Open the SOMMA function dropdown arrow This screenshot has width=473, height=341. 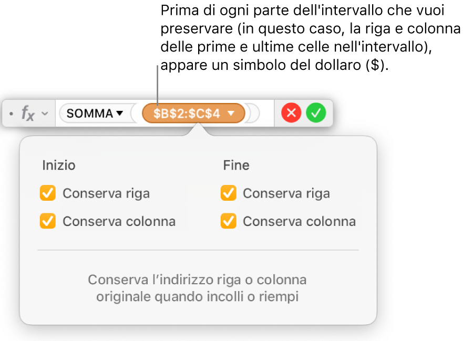click(120, 113)
